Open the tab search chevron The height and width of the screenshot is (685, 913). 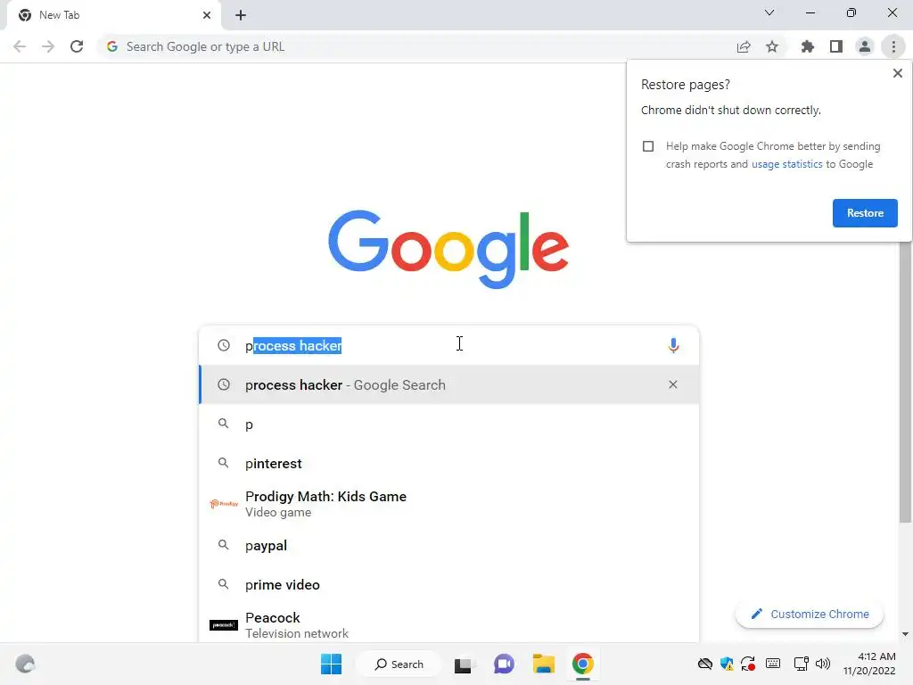coord(769,12)
